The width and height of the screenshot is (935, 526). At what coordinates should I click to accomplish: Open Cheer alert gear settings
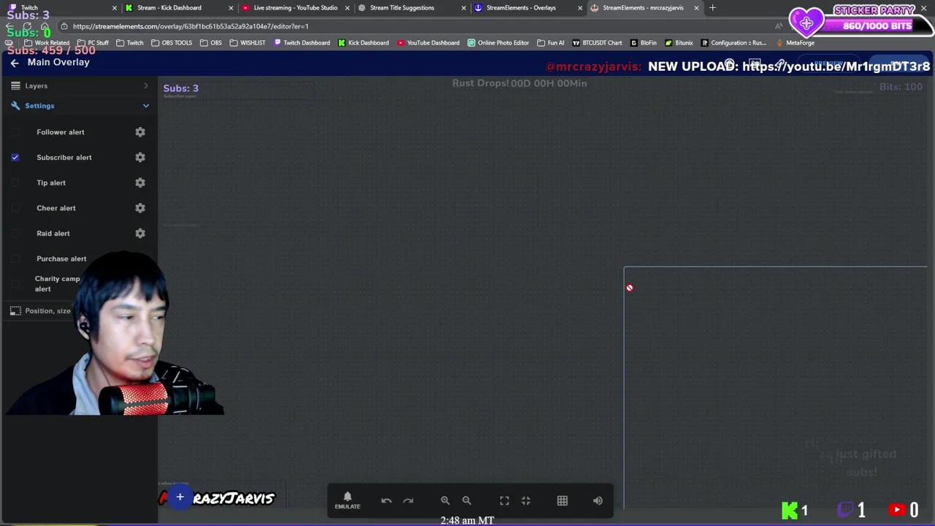click(x=140, y=208)
